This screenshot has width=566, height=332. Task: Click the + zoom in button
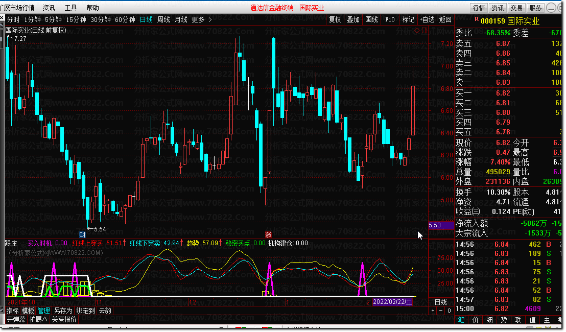pyautogui.click(x=433, y=311)
